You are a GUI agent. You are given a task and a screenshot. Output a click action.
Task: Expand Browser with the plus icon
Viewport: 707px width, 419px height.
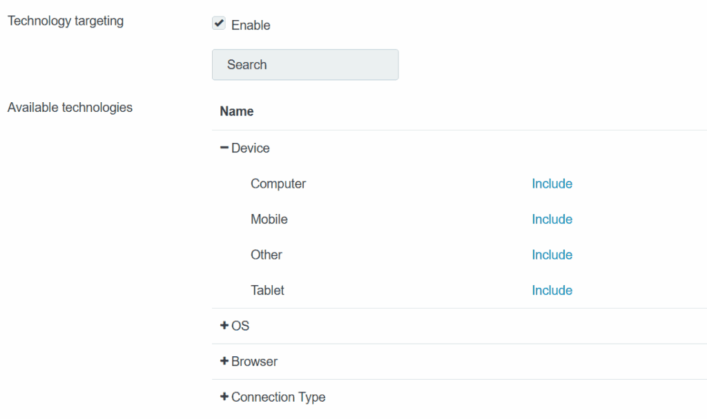click(x=224, y=362)
